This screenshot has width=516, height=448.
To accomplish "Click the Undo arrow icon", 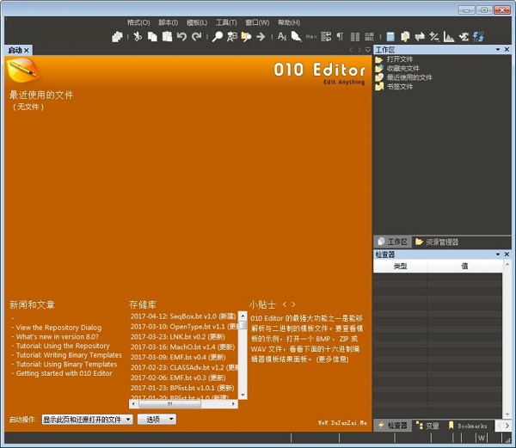I will (x=181, y=36).
